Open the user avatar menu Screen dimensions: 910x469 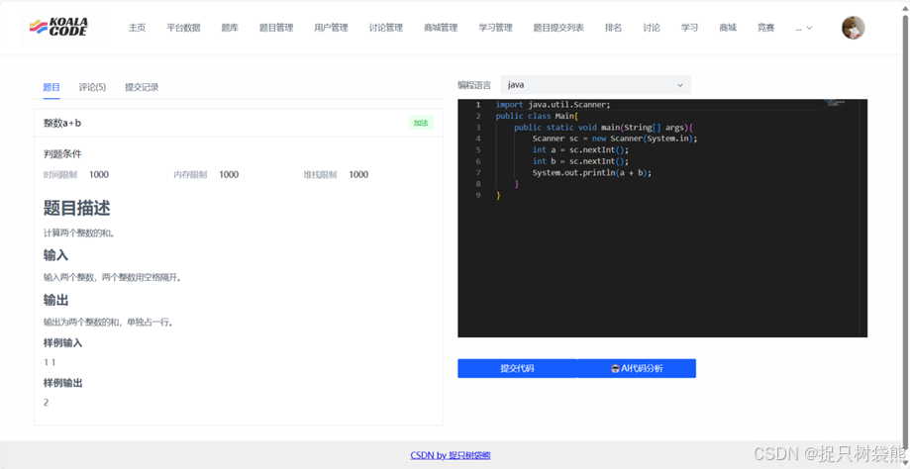(x=854, y=28)
